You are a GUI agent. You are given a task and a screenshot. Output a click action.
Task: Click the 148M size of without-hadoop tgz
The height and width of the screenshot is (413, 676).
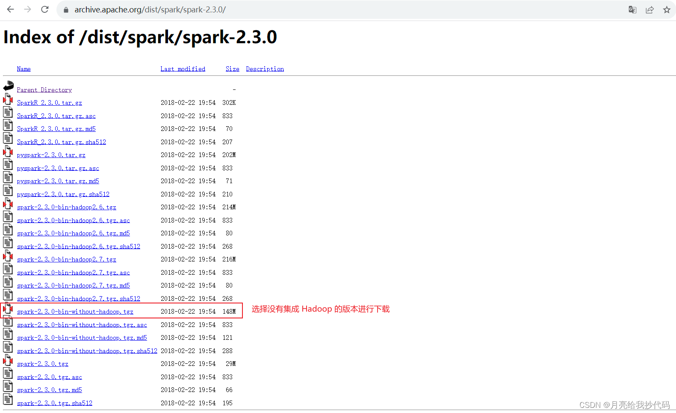[x=229, y=312]
